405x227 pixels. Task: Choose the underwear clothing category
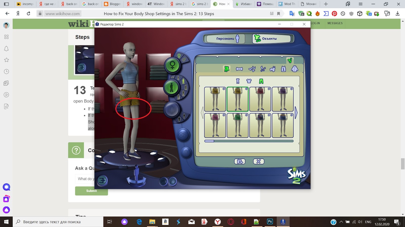coord(252,69)
